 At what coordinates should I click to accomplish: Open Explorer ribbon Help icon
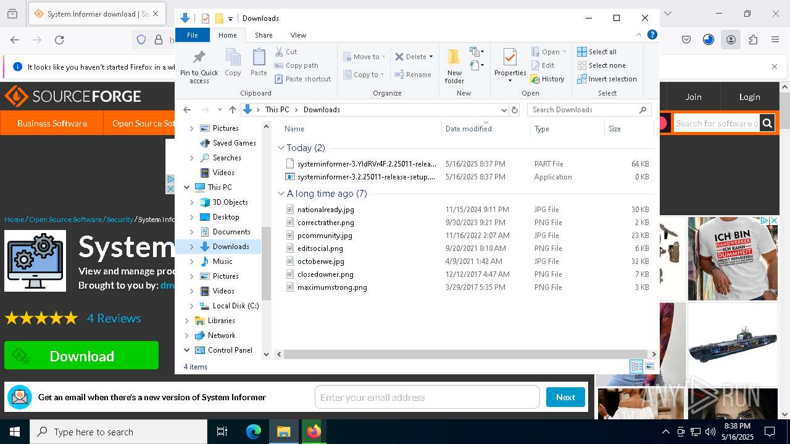(x=652, y=35)
